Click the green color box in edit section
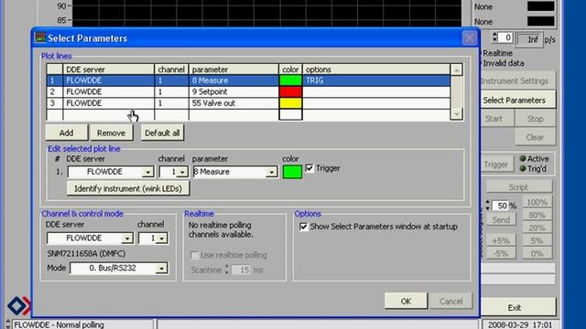 292,172
